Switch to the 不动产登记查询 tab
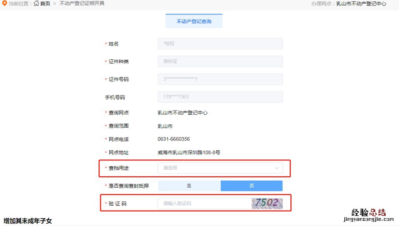 click(x=194, y=21)
